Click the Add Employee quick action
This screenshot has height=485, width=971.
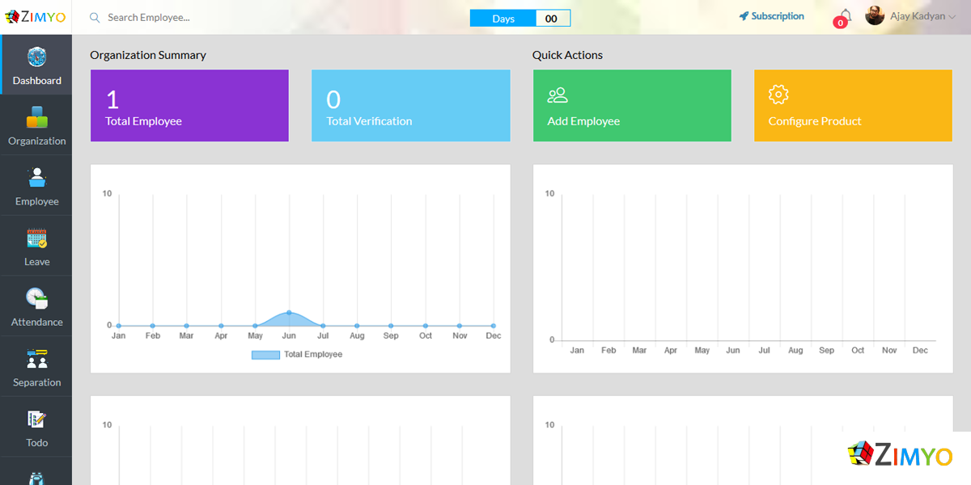click(632, 106)
